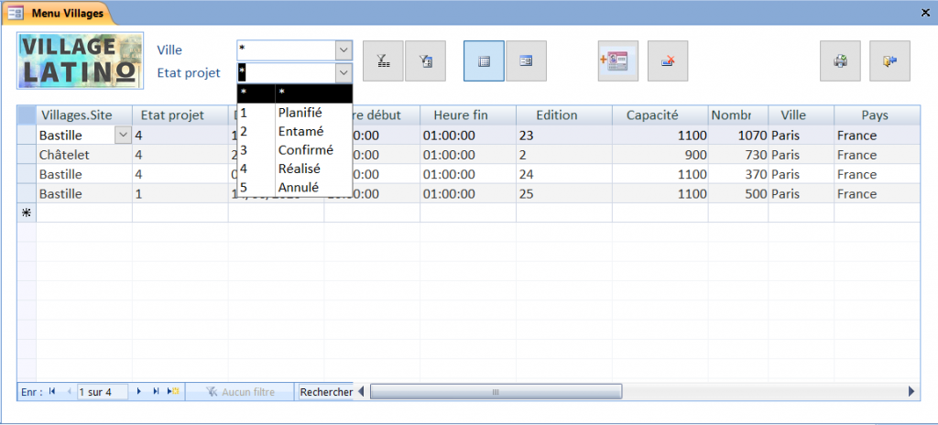938x425 pixels.
Task: Click the add new record icon
Action: point(617,61)
